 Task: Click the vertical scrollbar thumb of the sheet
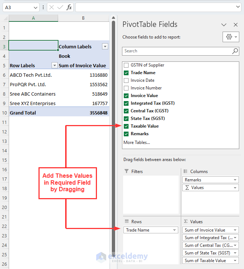pos(113,139)
